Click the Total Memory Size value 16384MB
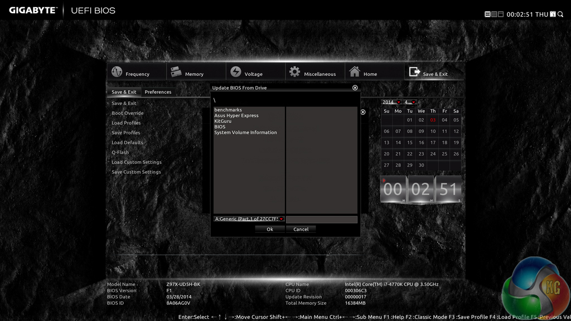The image size is (571, 321). [x=355, y=303]
